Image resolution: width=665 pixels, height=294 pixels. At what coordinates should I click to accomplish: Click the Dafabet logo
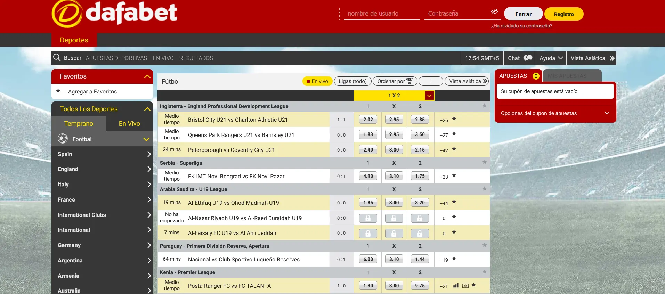pos(114,14)
